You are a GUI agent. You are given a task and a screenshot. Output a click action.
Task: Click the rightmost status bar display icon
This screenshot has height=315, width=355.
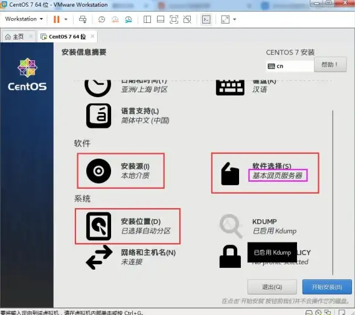(342, 313)
